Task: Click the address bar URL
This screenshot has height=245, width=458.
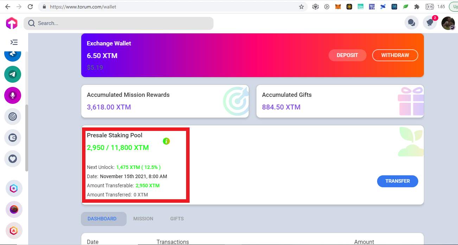Action: [83, 7]
